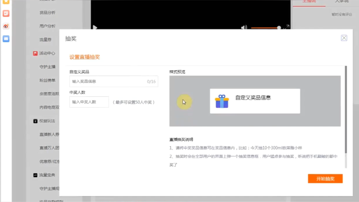This screenshot has width=359, height=202.
Task: Close the 抽奖 dialog
Action: pos(344,38)
